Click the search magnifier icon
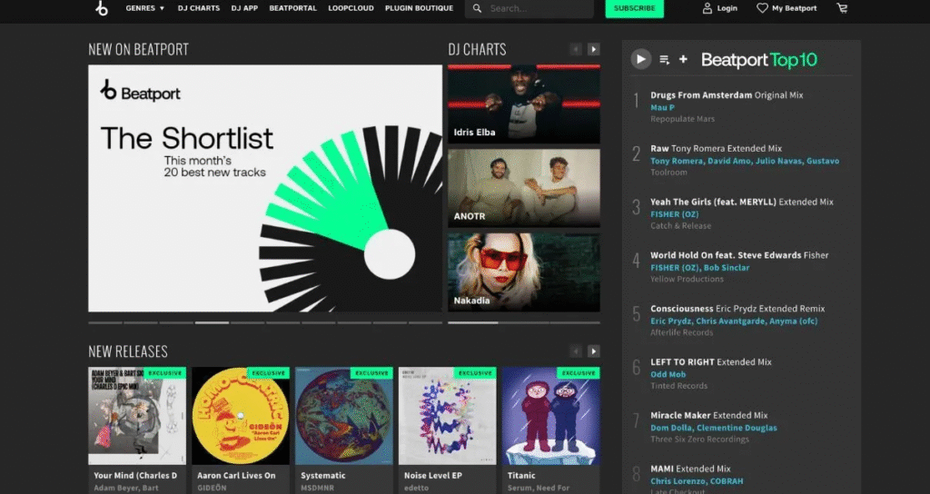 tap(477, 8)
